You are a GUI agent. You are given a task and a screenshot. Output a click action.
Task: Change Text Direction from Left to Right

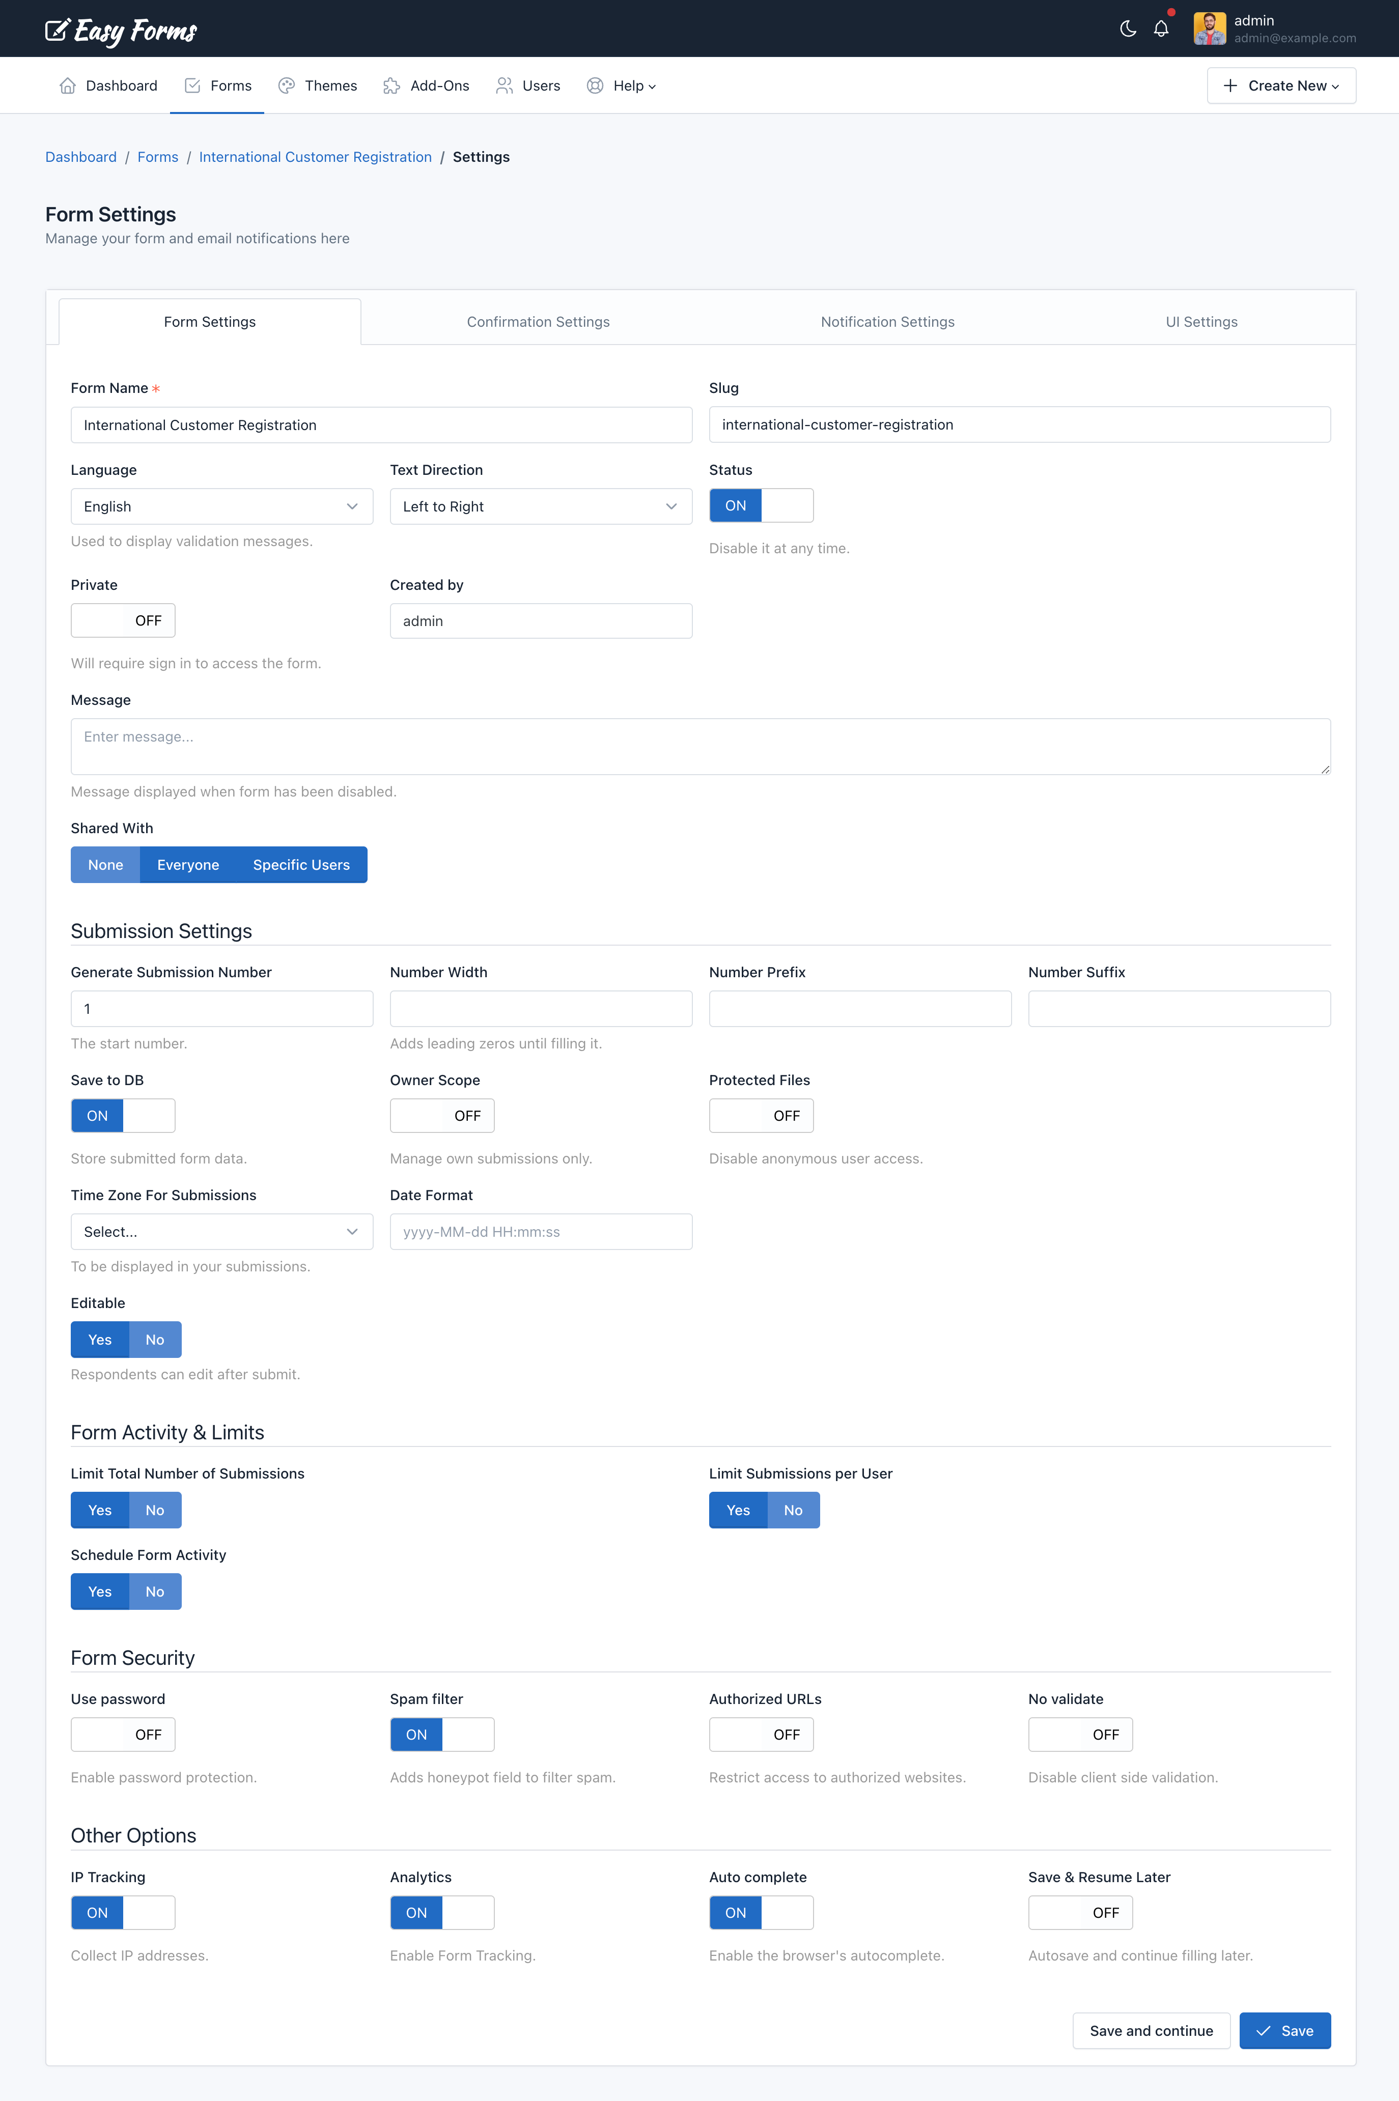click(541, 505)
